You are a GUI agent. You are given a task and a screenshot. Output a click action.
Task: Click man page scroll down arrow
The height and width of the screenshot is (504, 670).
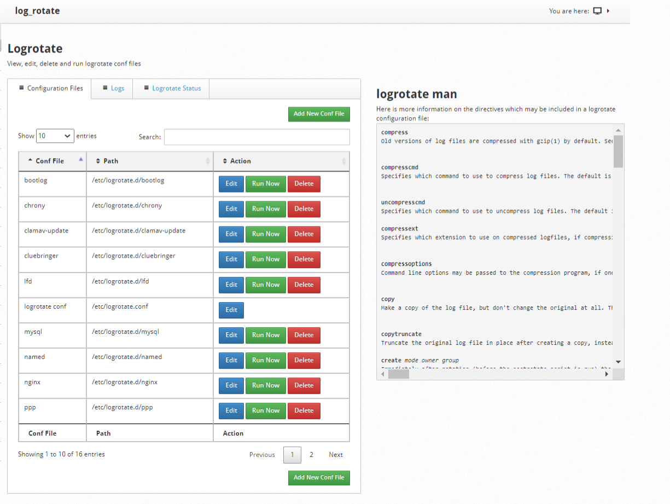[x=618, y=362]
